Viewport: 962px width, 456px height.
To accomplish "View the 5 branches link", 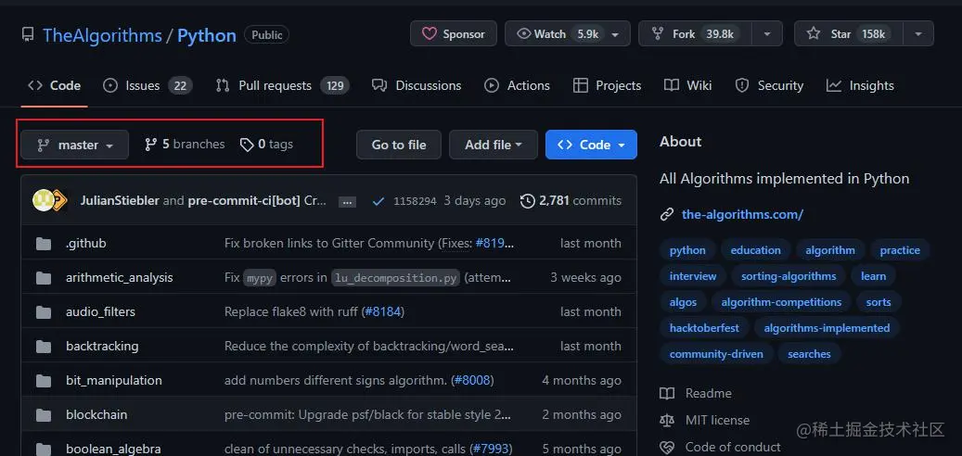I will [185, 145].
